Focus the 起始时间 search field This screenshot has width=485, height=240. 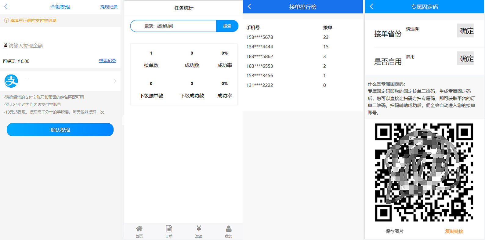pyautogui.click(x=173, y=26)
